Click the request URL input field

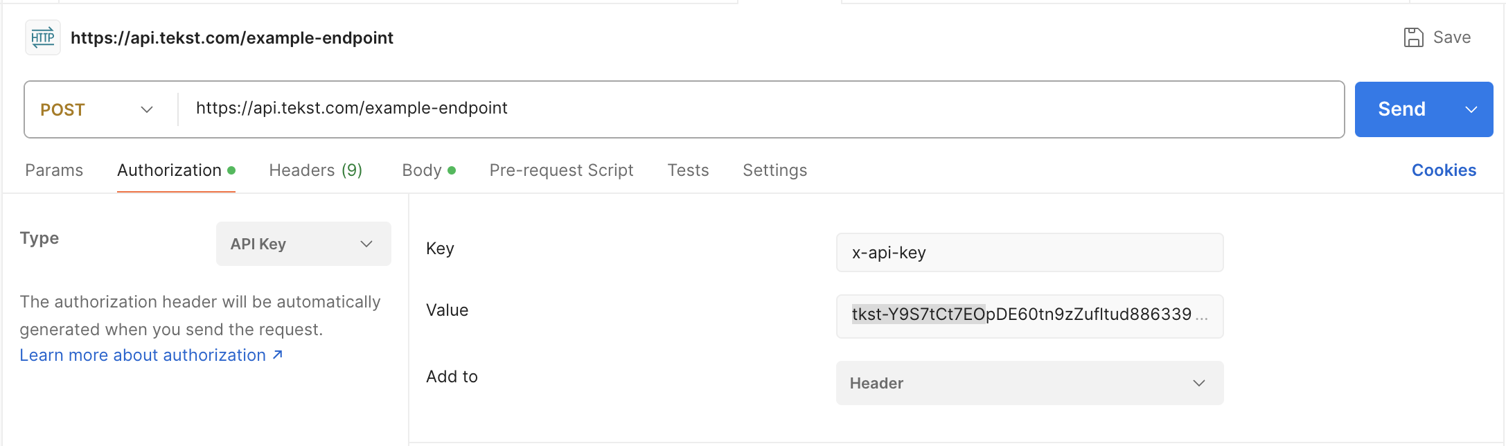click(x=761, y=109)
